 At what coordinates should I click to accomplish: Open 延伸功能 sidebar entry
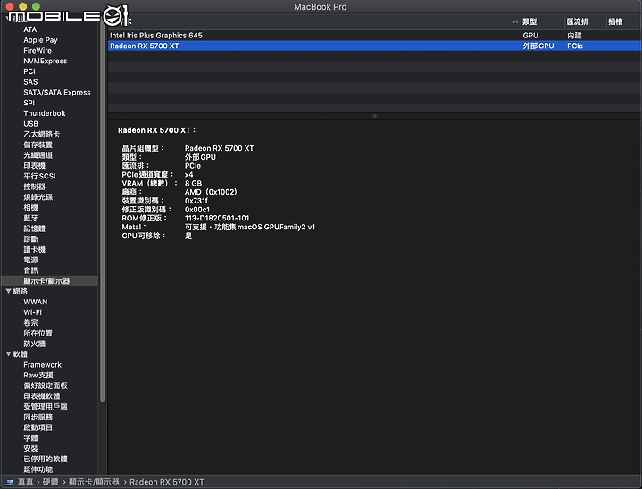click(38, 469)
